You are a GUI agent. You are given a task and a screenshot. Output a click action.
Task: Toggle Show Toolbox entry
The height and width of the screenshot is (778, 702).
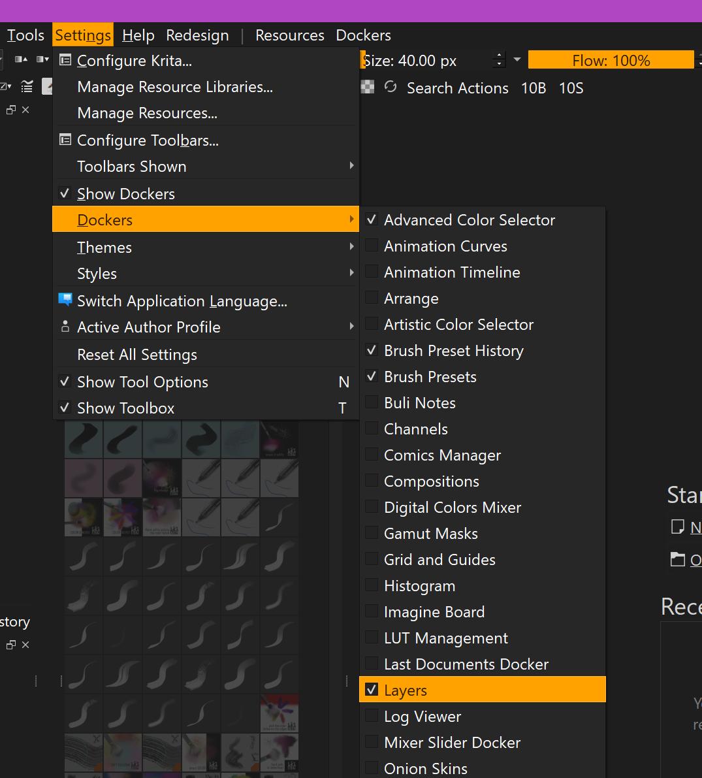[x=206, y=408]
